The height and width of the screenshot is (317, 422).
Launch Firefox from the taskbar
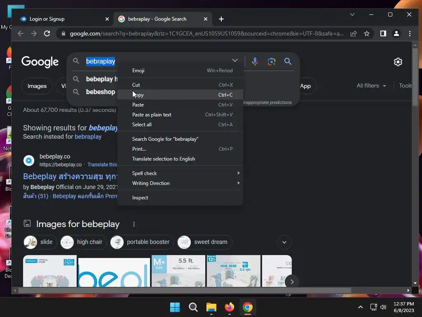(x=229, y=307)
